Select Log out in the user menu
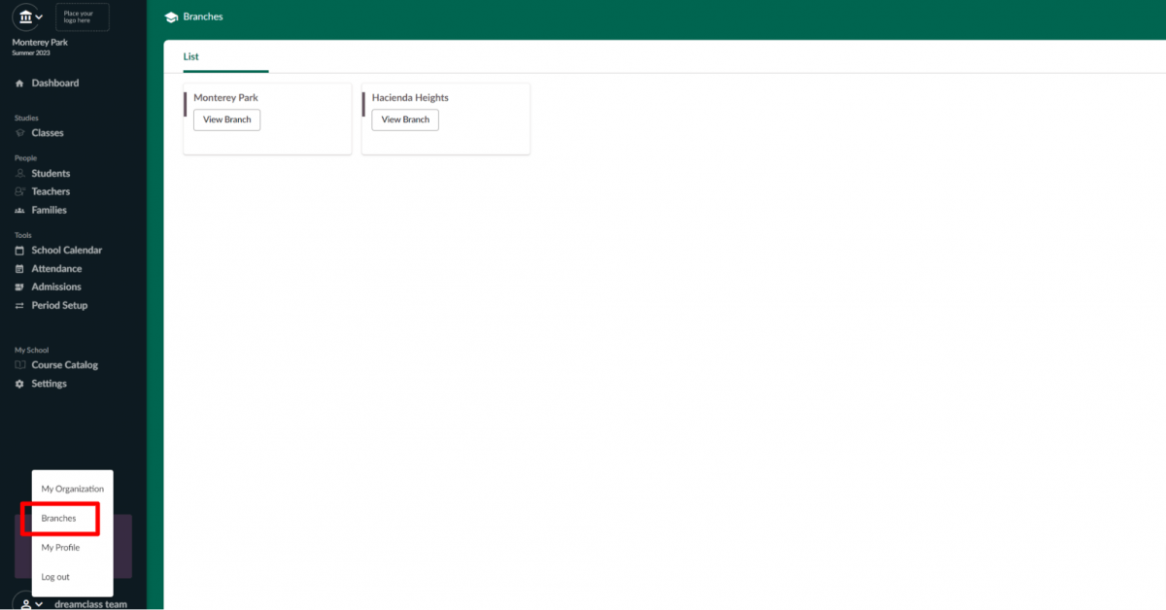The height and width of the screenshot is (610, 1166). click(x=55, y=577)
